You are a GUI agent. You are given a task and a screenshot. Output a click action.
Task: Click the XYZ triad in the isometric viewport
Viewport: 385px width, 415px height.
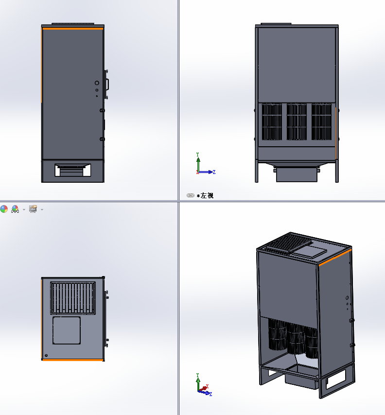tap(204, 385)
